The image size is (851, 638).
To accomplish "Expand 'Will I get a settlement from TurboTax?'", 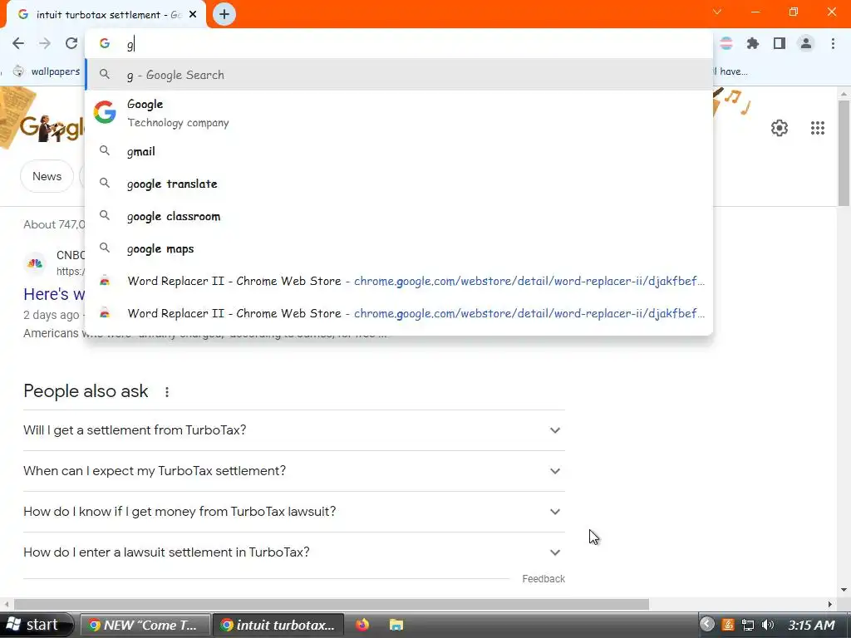I will coord(293,430).
